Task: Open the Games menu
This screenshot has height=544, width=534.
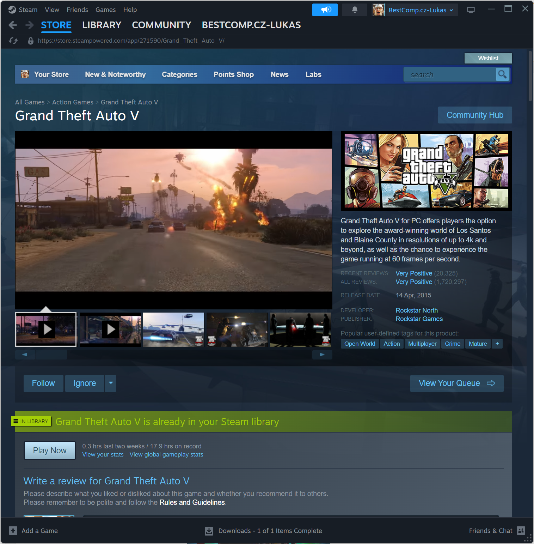Action: 106,10
